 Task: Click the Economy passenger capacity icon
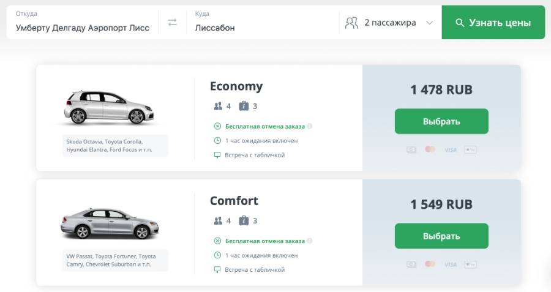pyautogui.click(x=218, y=106)
